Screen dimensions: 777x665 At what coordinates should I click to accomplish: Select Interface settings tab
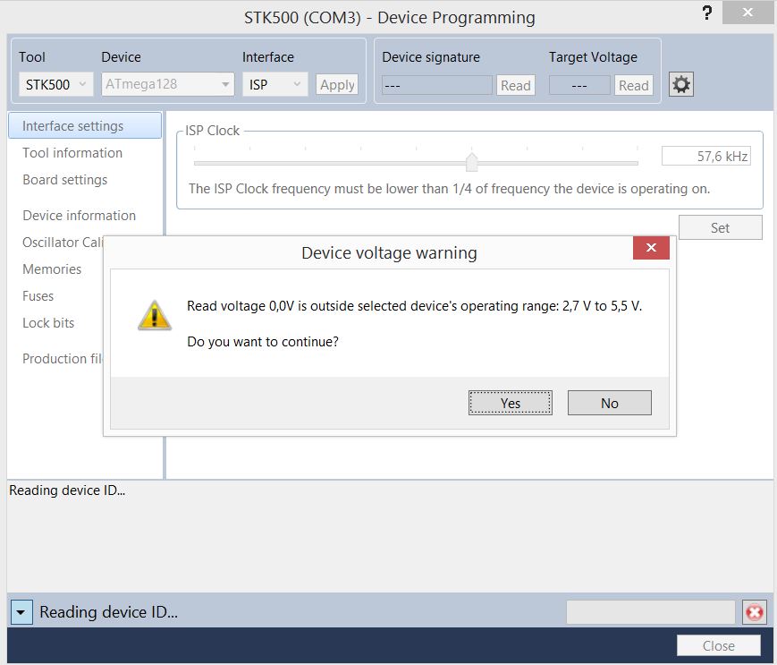[x=85, y=125]
